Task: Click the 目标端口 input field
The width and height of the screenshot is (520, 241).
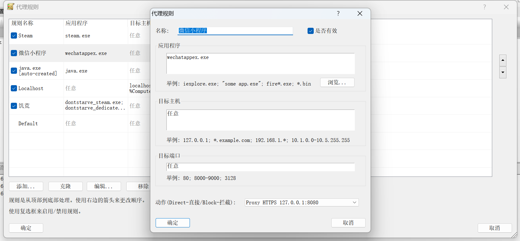Action: [260, 167]
